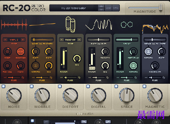This screenshot has width=170, height=124.
Task: Click the Digital Focus range bar
Action: pos(92,57)
